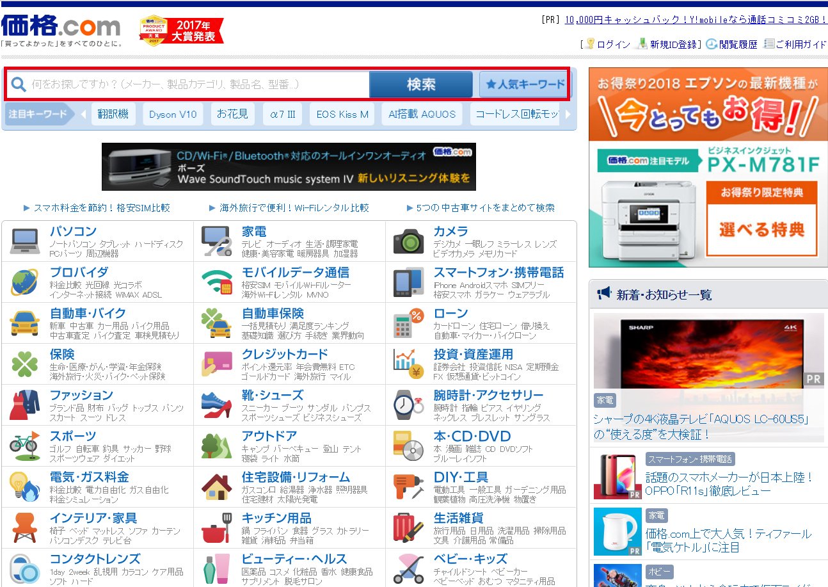Click the camera icon beside カメラ
The image size is (828, 587).
(x=409, y=241)
